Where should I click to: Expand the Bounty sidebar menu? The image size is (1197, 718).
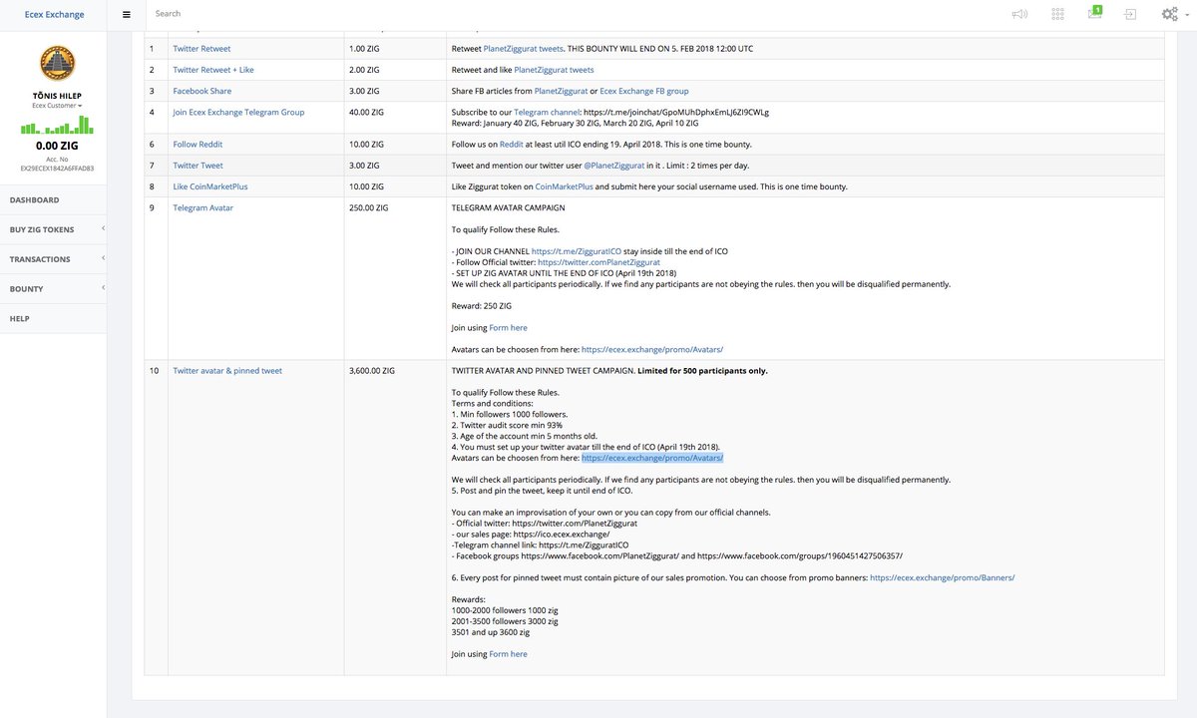54,289
